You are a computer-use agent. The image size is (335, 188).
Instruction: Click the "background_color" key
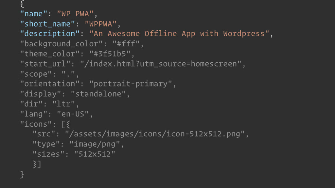[61, 44]
